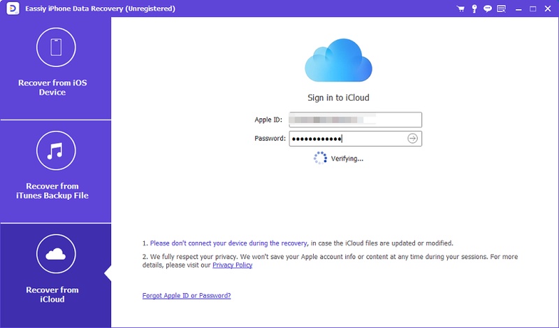Click the large iCloud logo

point(338,60)
